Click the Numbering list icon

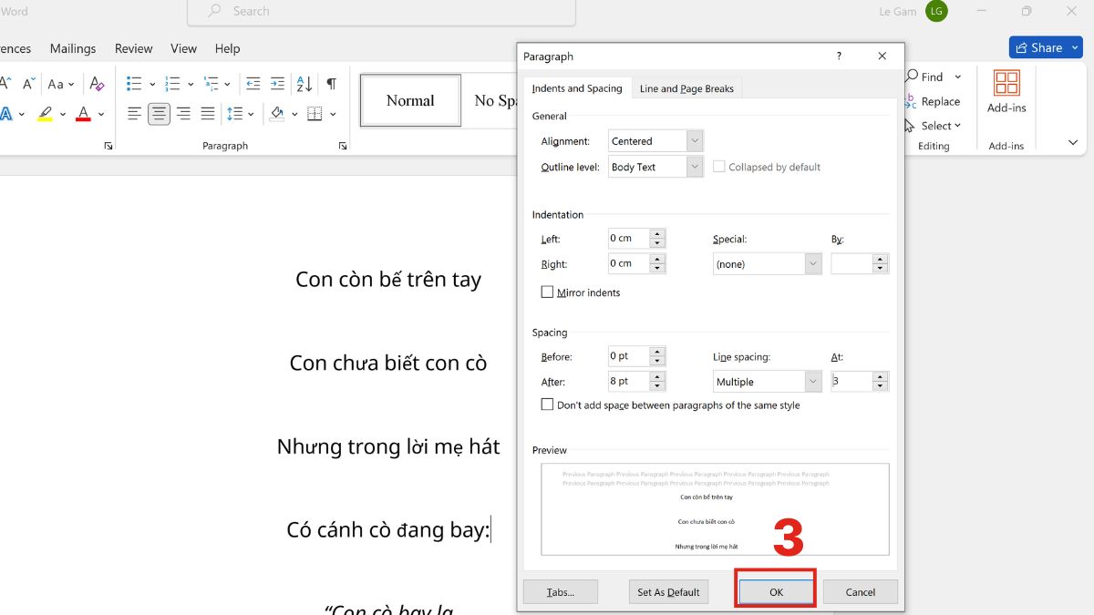[172, 84]
